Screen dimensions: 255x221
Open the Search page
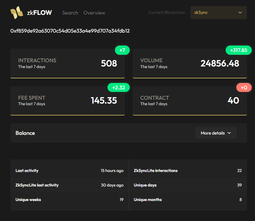tap(70, 13)
